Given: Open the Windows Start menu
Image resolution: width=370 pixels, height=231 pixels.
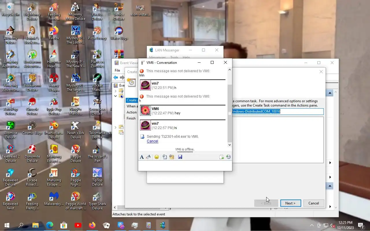Looking at the screenshot, I should point(7,225).
